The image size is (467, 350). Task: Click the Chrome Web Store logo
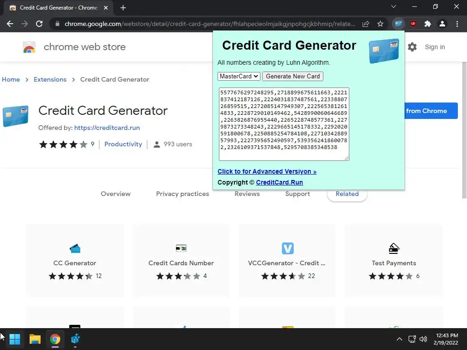(29, 47)
